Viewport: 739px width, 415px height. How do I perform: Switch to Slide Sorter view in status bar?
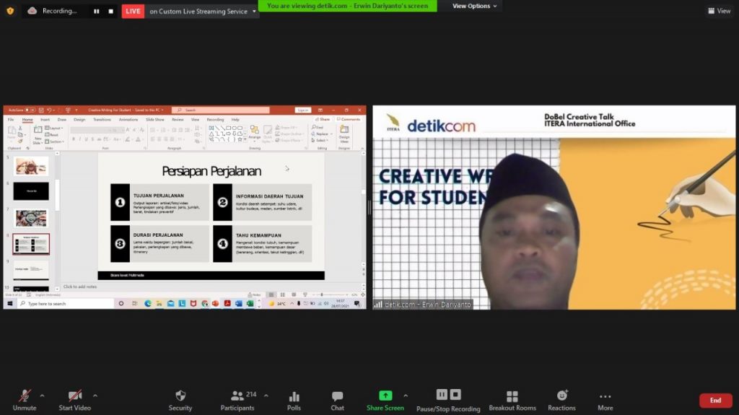pos(282,294)
